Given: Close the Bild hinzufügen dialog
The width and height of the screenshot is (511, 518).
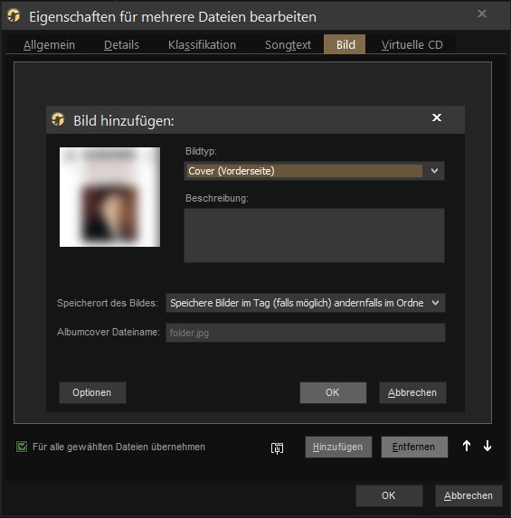Looking at the screenshot, I should (437, 118).
